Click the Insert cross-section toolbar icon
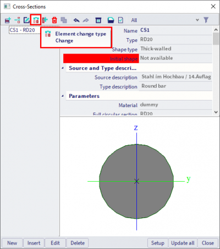The height and width of the screenshot is (249, 220). (x=18, y=20)
